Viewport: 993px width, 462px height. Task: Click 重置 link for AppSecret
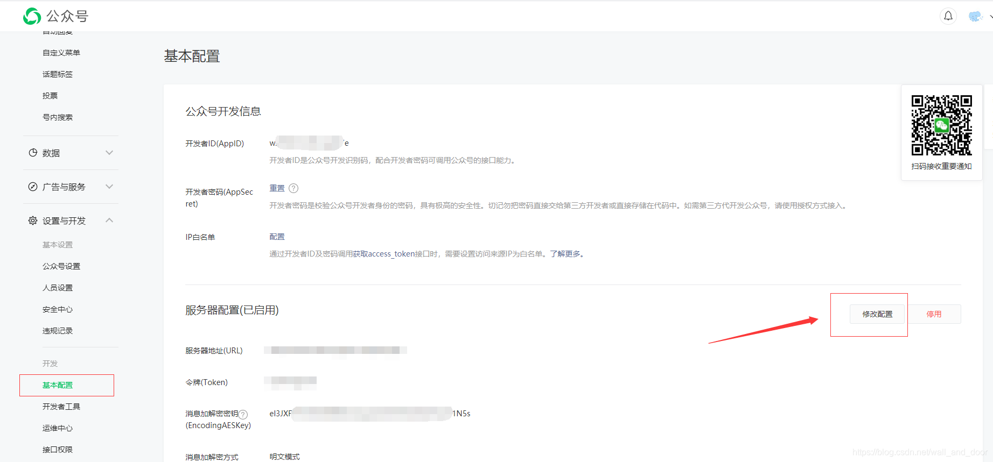point(277,188)
